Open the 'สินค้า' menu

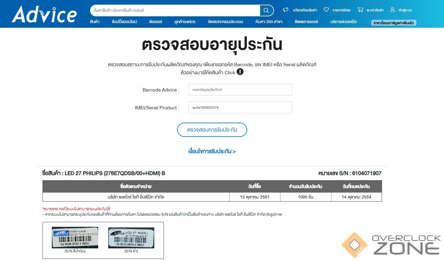point(95,22)
